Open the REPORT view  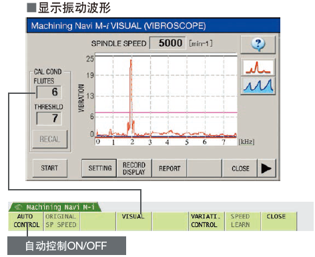pos(169,168)
